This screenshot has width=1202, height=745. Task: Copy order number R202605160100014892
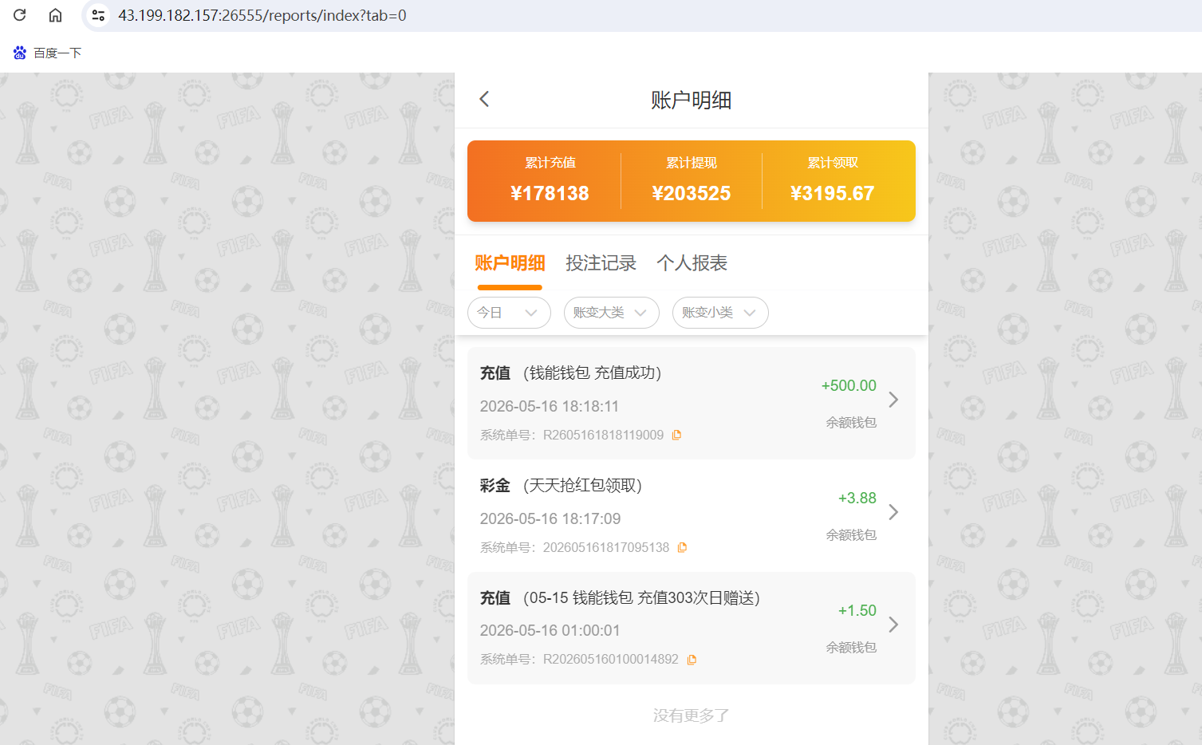pyautogui.click(x=692, y=660)
